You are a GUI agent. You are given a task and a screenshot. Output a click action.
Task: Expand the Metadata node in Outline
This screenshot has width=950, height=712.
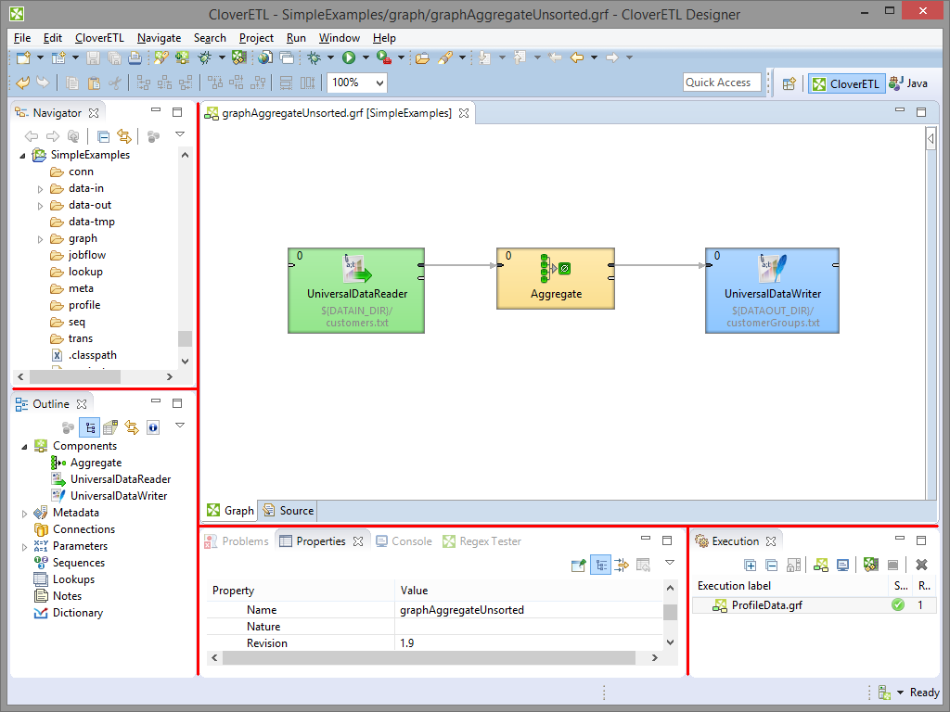click(x=24, y=514)
